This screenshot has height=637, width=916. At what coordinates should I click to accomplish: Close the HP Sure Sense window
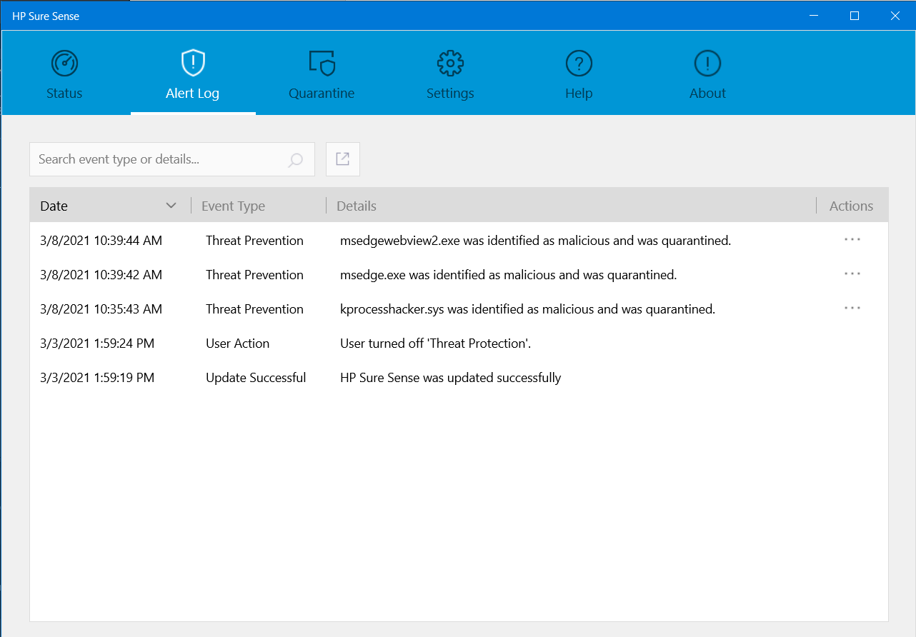[895, 16]
